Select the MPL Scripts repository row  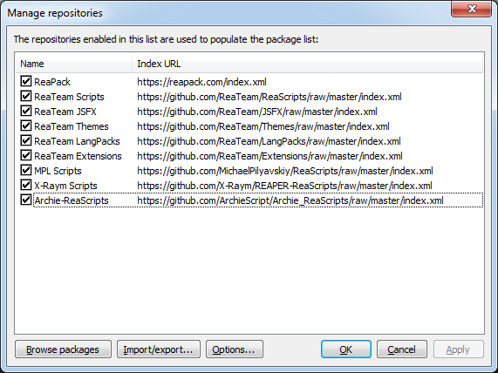tap(249, 171)
